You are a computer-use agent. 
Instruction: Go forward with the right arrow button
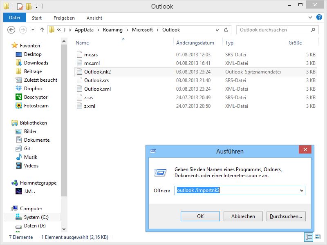click(x=23, y=30)
